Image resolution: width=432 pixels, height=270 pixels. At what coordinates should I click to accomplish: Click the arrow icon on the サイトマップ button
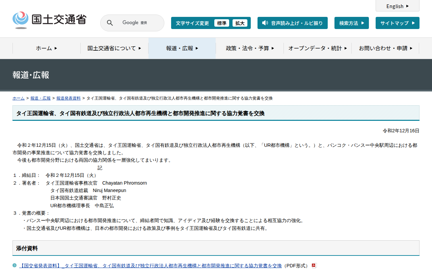pyautogui.click(x=413, y=23)
